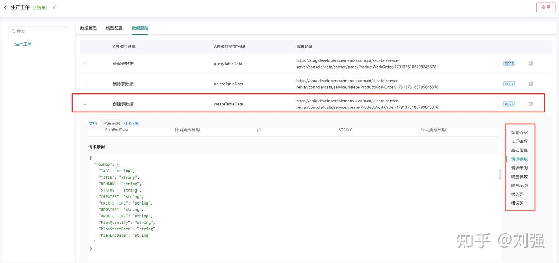Click the sidebar search input field
The image size is (559, 263).
coord(38,31)
